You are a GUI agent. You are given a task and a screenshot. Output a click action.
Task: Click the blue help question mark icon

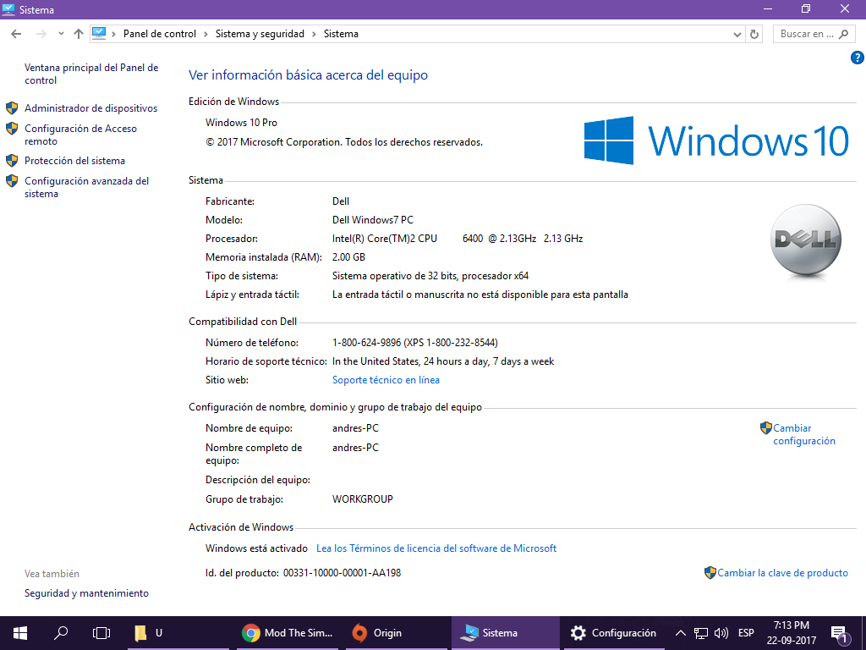857,58
